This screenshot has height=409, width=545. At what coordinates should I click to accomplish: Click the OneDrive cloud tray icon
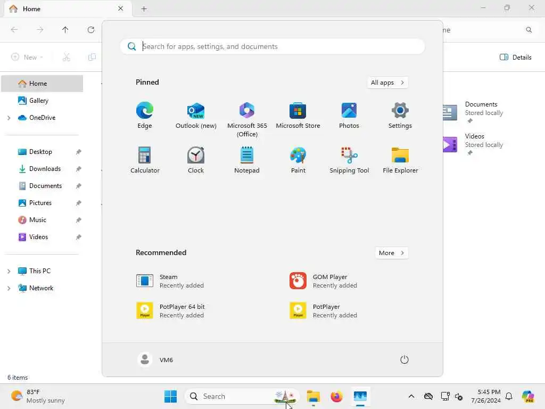(x=428, y=396)
